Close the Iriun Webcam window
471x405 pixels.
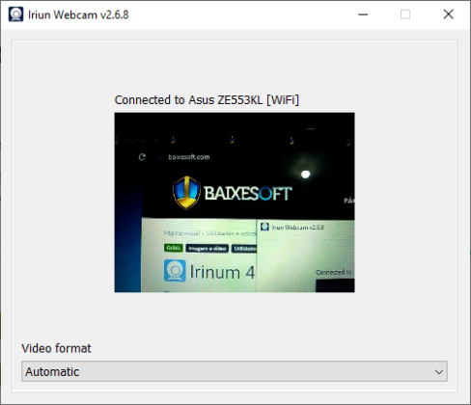(x=448, y=14)
